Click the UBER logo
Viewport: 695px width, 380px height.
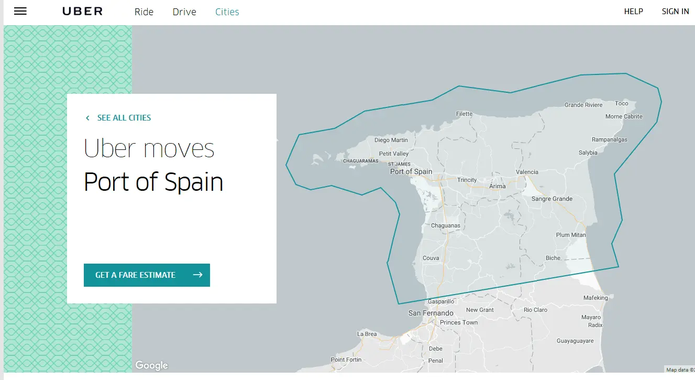point(83,12)
